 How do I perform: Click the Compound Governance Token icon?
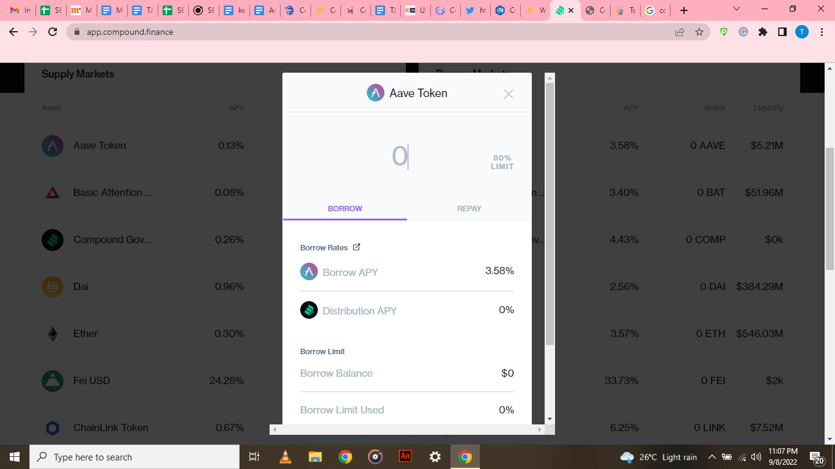[53, 240]
